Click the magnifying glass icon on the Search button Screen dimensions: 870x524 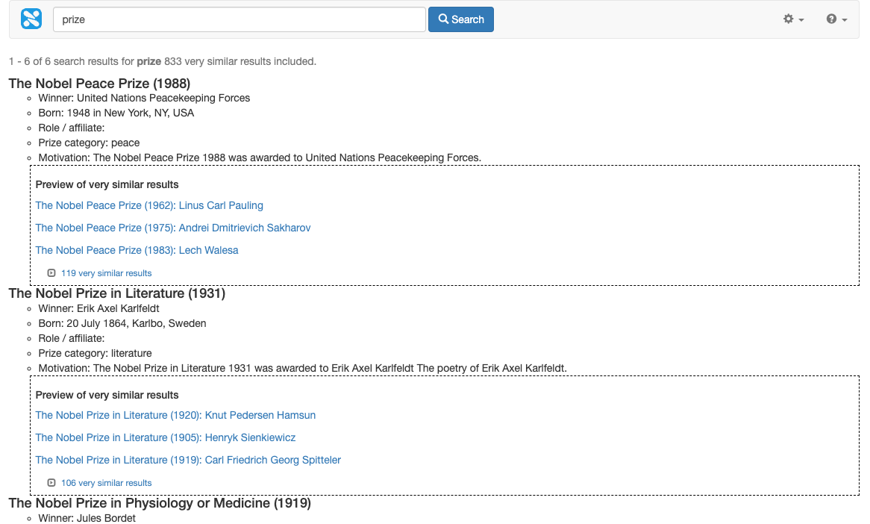click(x=445, y=19)
